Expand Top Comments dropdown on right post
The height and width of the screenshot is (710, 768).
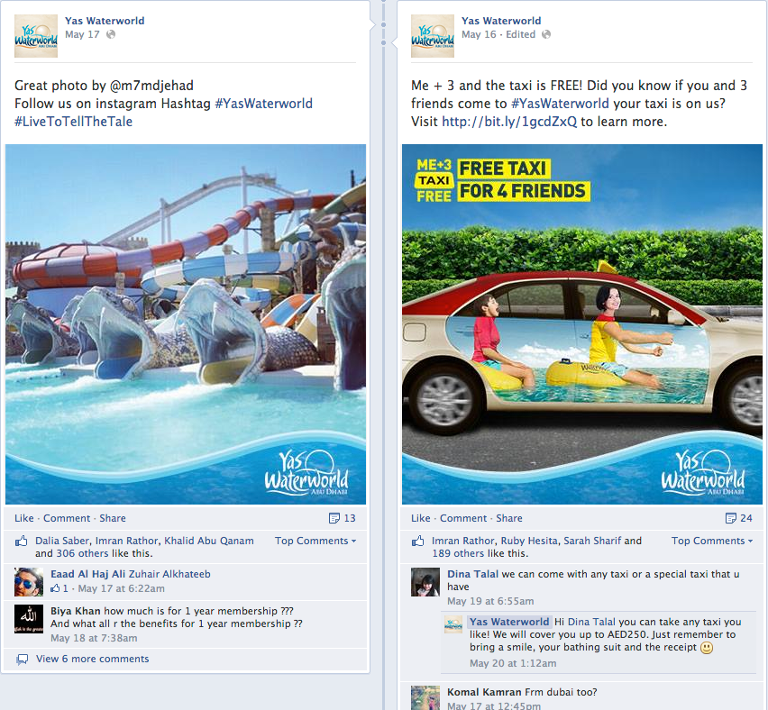pos(712,541)
